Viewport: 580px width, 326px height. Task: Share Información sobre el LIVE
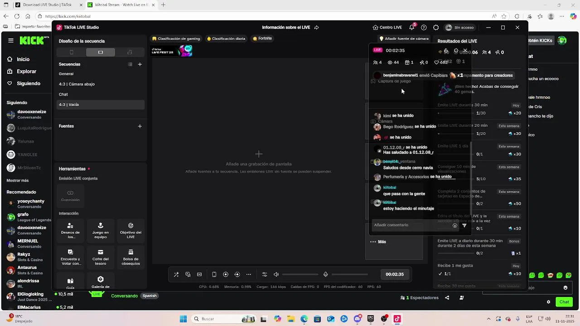tap(316, 27)
